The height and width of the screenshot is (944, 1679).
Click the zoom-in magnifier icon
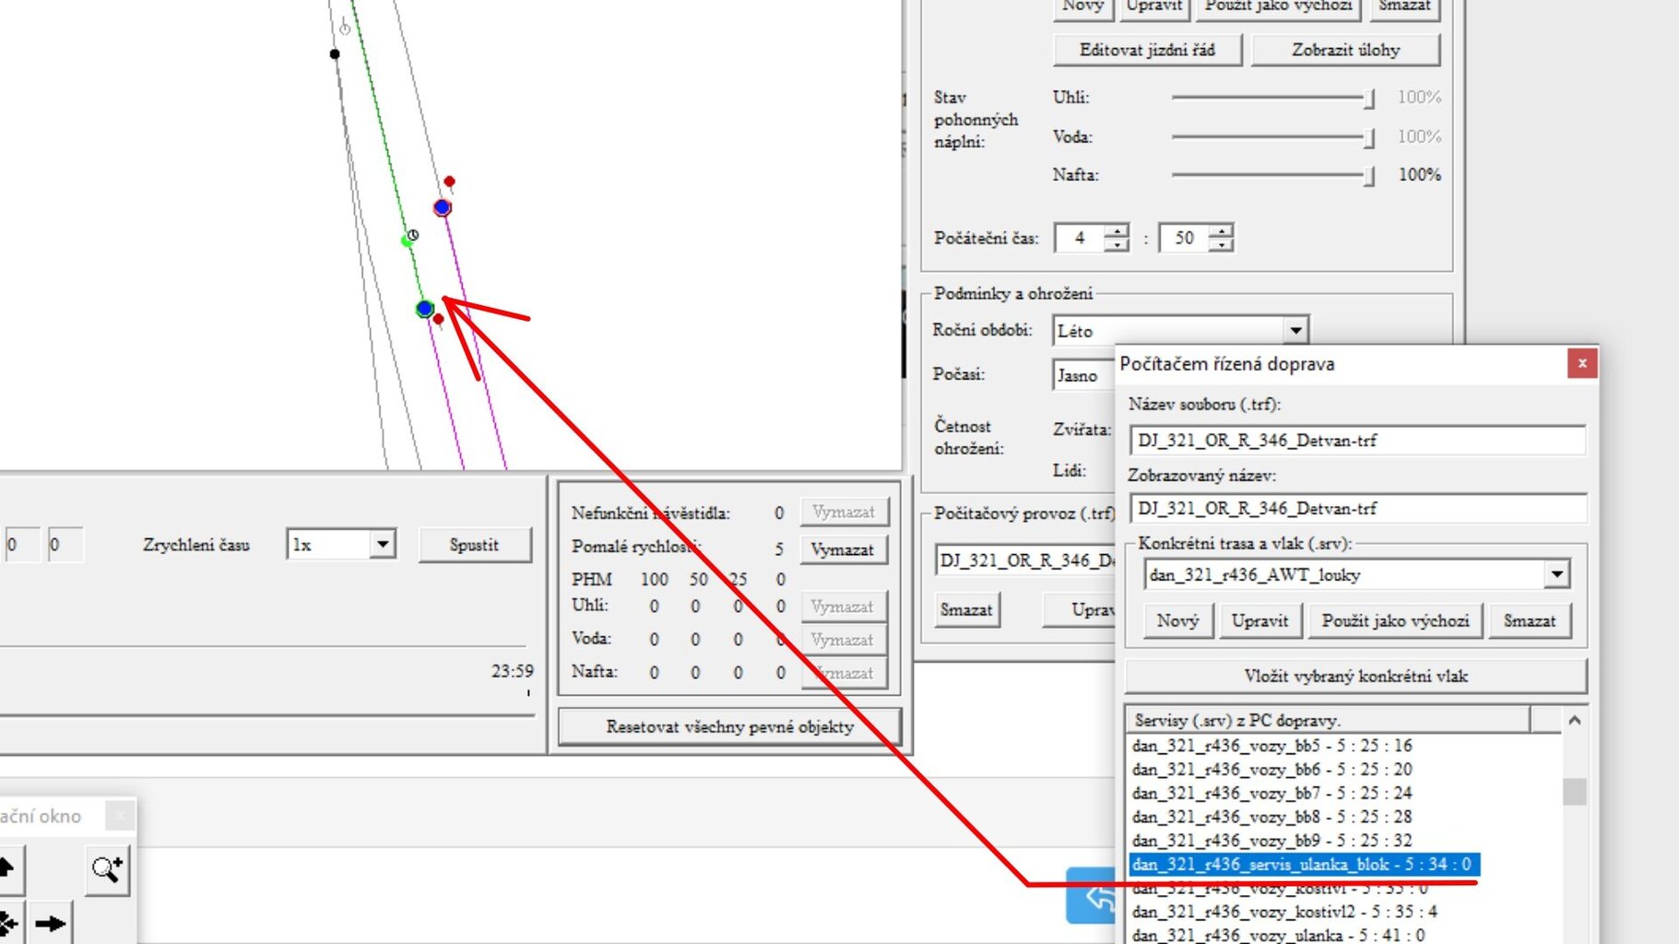tap(106, 868)
